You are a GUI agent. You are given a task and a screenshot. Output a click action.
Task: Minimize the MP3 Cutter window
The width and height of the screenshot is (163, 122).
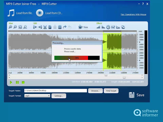tap(139, 4)
